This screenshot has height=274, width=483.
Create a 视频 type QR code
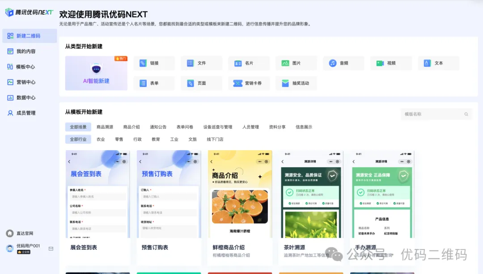[x=391, y=63]
